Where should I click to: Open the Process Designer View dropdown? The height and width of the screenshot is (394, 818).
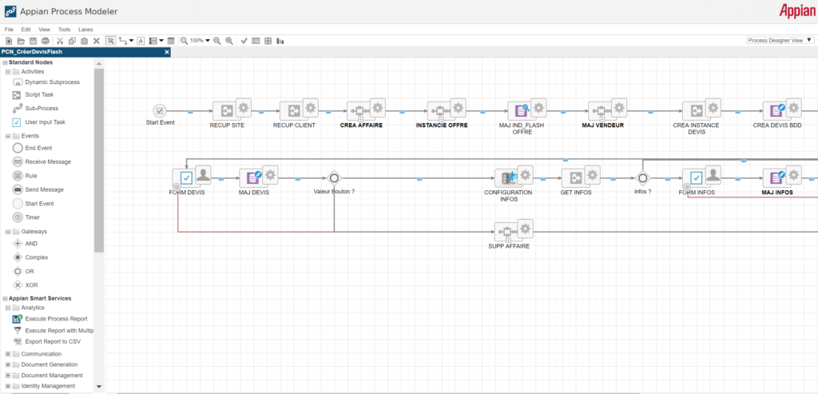(780, 40)
